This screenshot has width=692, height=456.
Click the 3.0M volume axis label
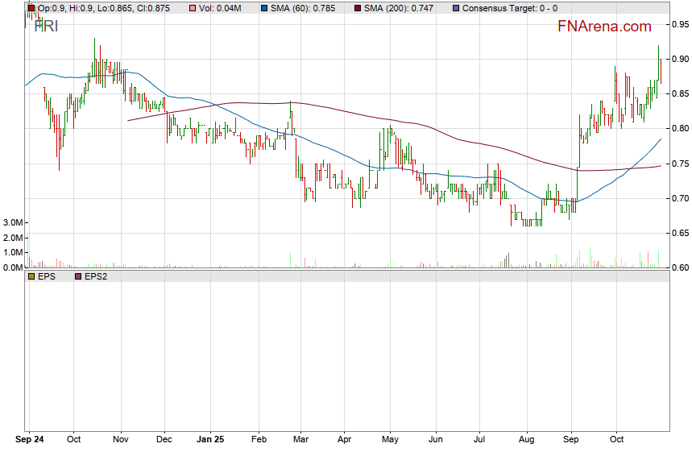13,222
